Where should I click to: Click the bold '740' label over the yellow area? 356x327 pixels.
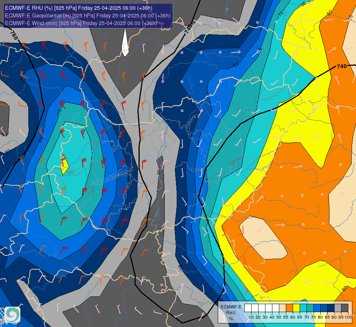(x=342, y=66)
